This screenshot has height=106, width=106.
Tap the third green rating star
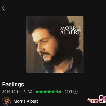[45, 92]
